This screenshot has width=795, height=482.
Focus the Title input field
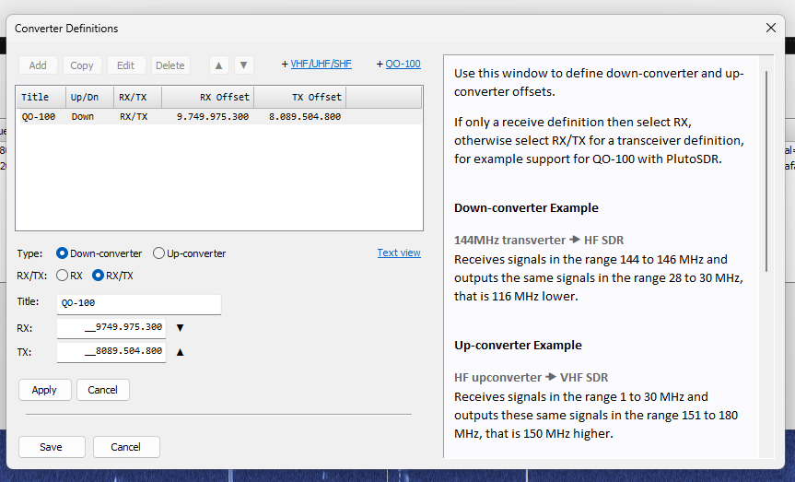tap(139, 303)
